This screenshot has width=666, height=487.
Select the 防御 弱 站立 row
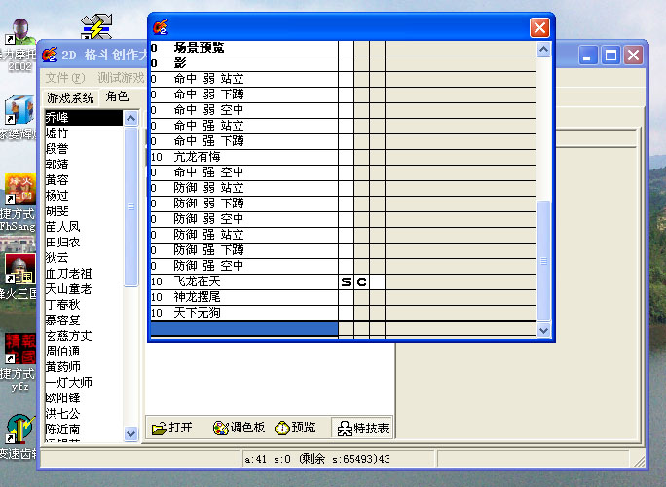244,188
